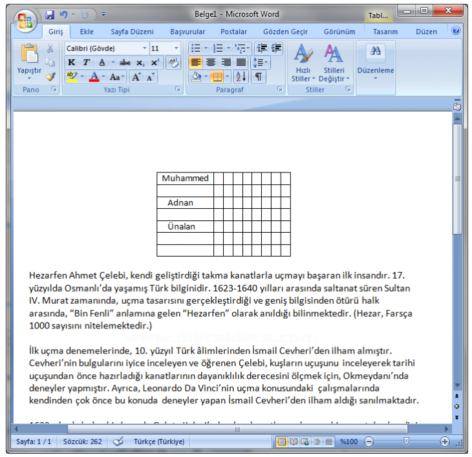Toggle paragraph marks ¶ display
This screenshot has width=472, height=457.
258,77
